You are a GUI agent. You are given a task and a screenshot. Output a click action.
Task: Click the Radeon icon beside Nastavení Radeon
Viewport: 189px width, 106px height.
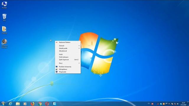pyautogui.click(x=57, y=42)
